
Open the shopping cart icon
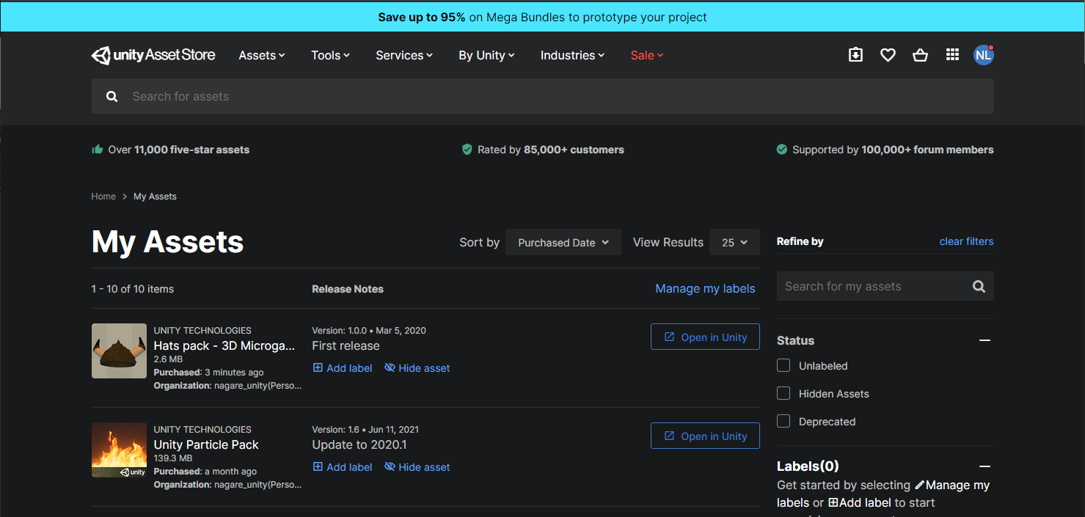[920, 55]
